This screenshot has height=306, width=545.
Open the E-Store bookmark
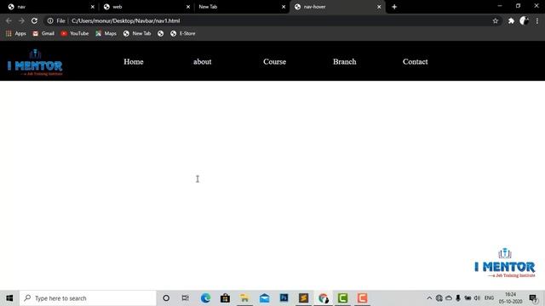click(x=183, y=33)
